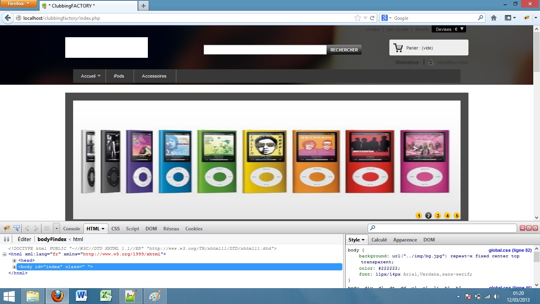
Task: Show the Firebug command line icon
Action: tap(47, 228)
